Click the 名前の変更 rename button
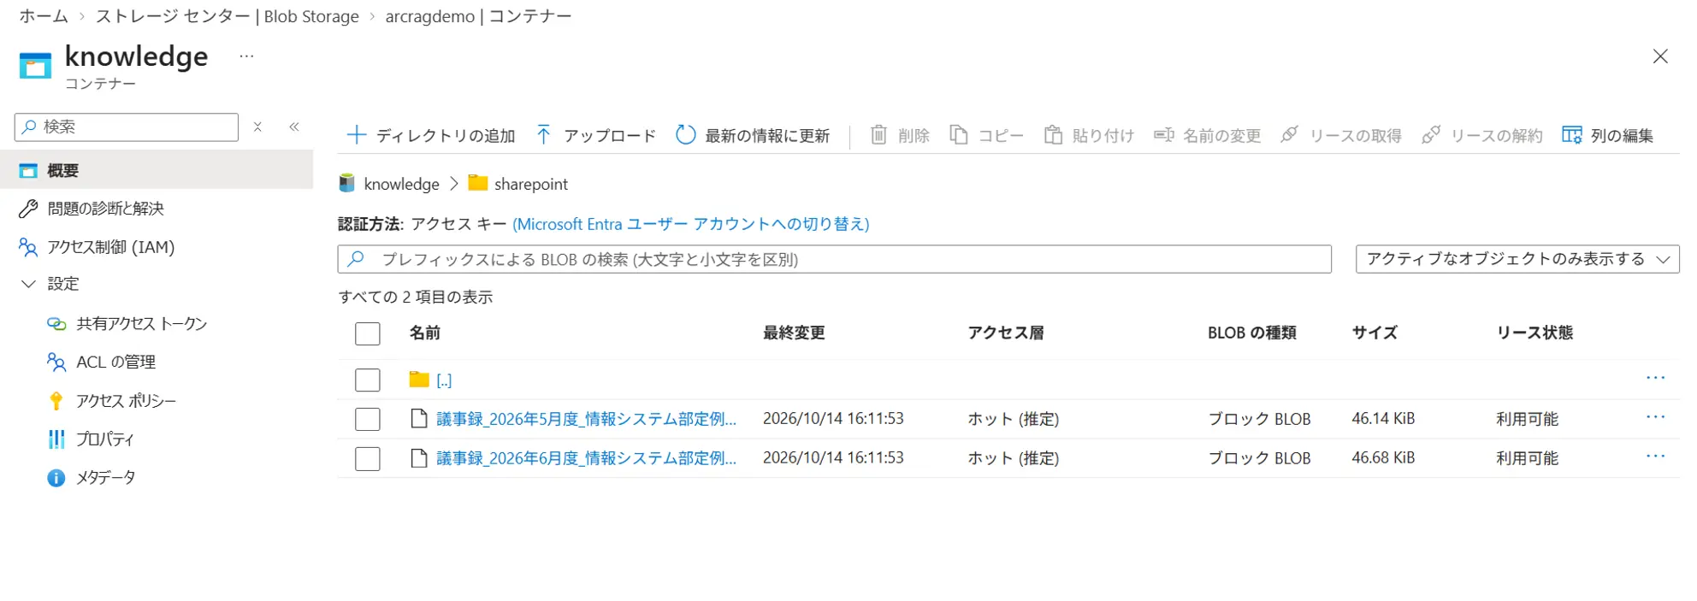1697x601 pixels. 1208,135
